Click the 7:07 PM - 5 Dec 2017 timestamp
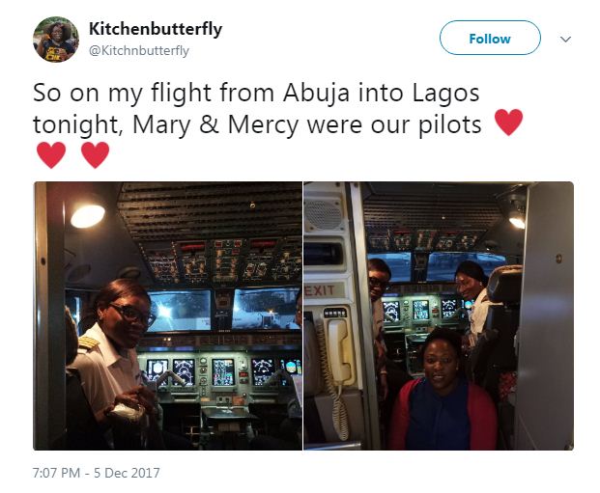The height and width of the screenshot is (493, 600). 96,473
